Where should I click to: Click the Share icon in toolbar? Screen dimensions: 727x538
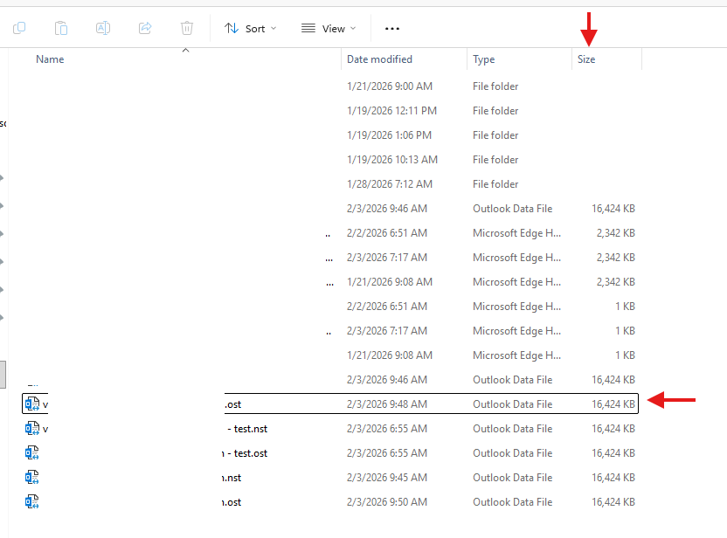click(145, 28)
